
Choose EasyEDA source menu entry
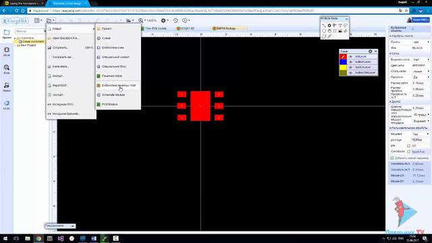pyautogui.click(x=71, y=114)
